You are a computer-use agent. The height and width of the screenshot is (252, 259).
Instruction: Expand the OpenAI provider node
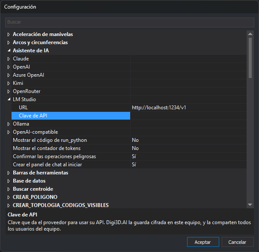[x=9, y=67]
